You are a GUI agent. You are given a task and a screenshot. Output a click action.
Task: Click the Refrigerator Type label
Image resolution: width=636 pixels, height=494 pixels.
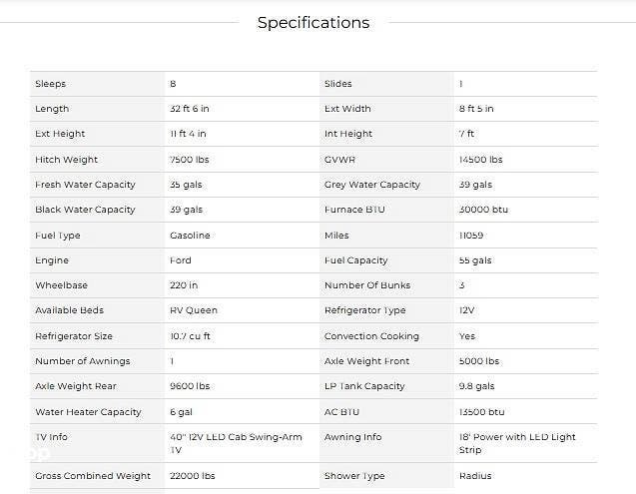coord(365,310)
